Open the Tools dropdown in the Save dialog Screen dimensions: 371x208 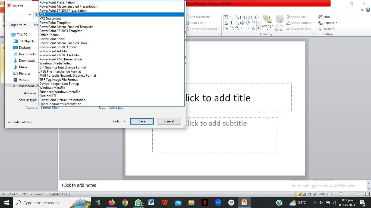(x=119, y=121)
